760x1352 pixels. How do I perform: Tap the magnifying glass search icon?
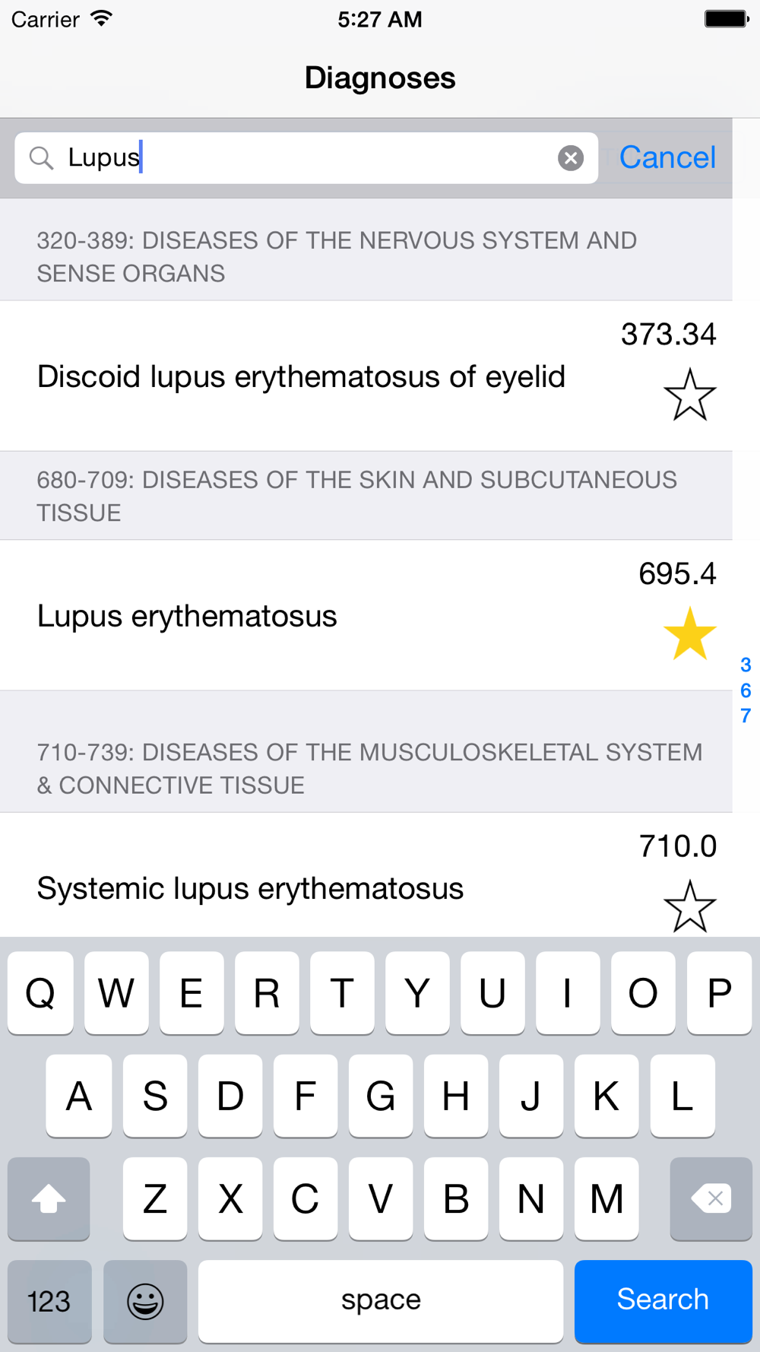click(x=41, y=158)
